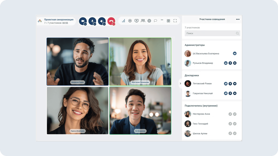Toggle the camera on/off button

click(x=82, y=21)
